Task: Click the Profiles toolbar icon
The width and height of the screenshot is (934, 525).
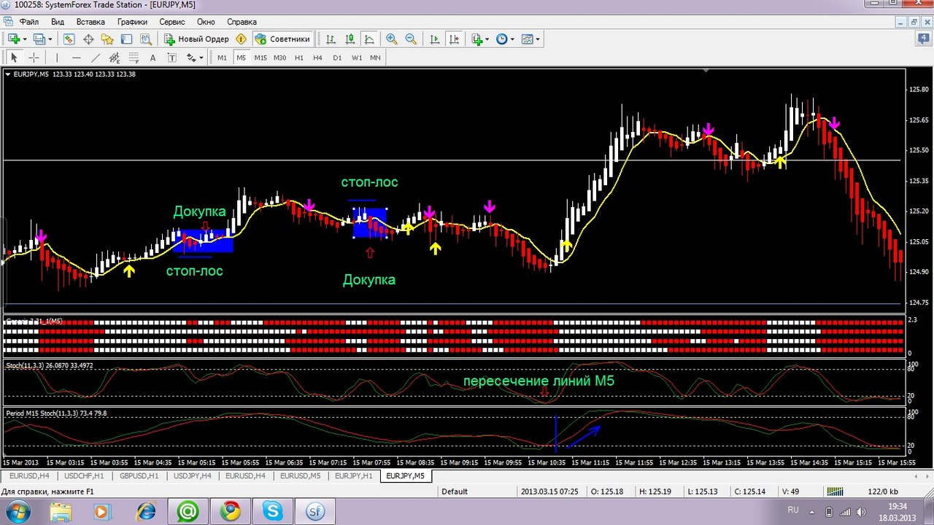Action: pyautogui.click(x=39, y=39)
